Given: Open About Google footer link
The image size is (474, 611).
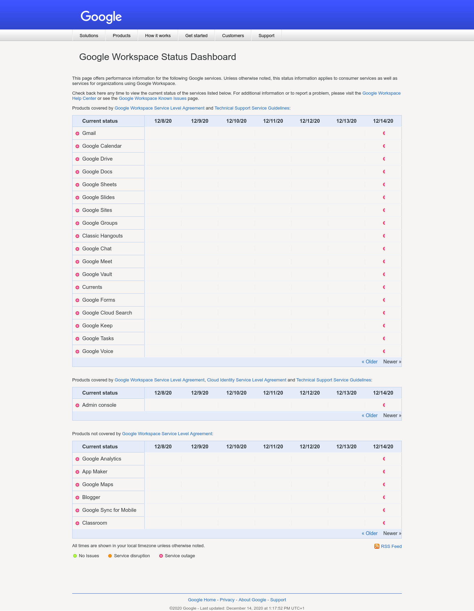Looking at the screenshot, I should 252,600.
